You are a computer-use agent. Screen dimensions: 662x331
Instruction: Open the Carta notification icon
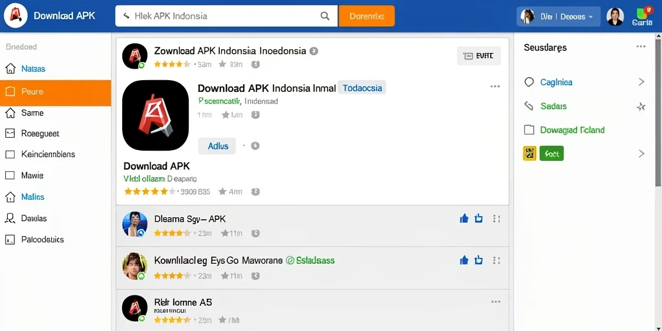pos(642,16)
